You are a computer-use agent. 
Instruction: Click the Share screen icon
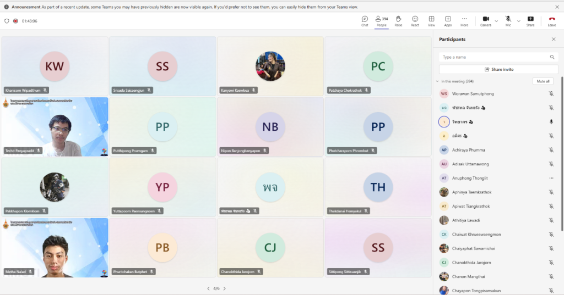point(530,21)
